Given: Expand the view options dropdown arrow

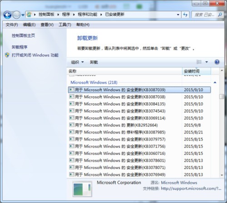Looking at the screenshot, I should (207, 62).
